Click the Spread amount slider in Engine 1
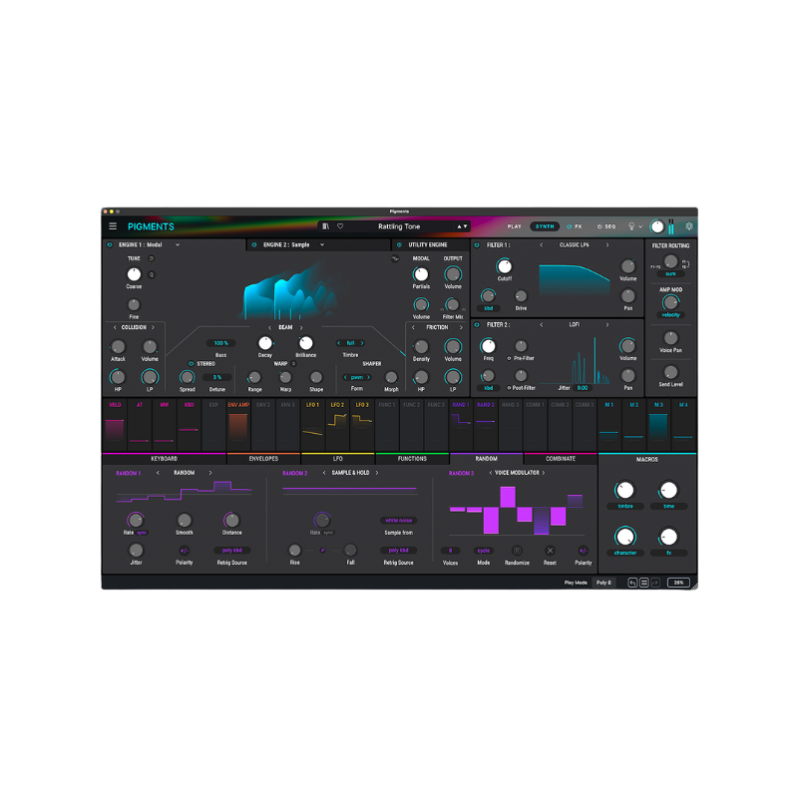The height and width of the screenshot is (798, 798). pyautogui.click(x=186, y=377)
